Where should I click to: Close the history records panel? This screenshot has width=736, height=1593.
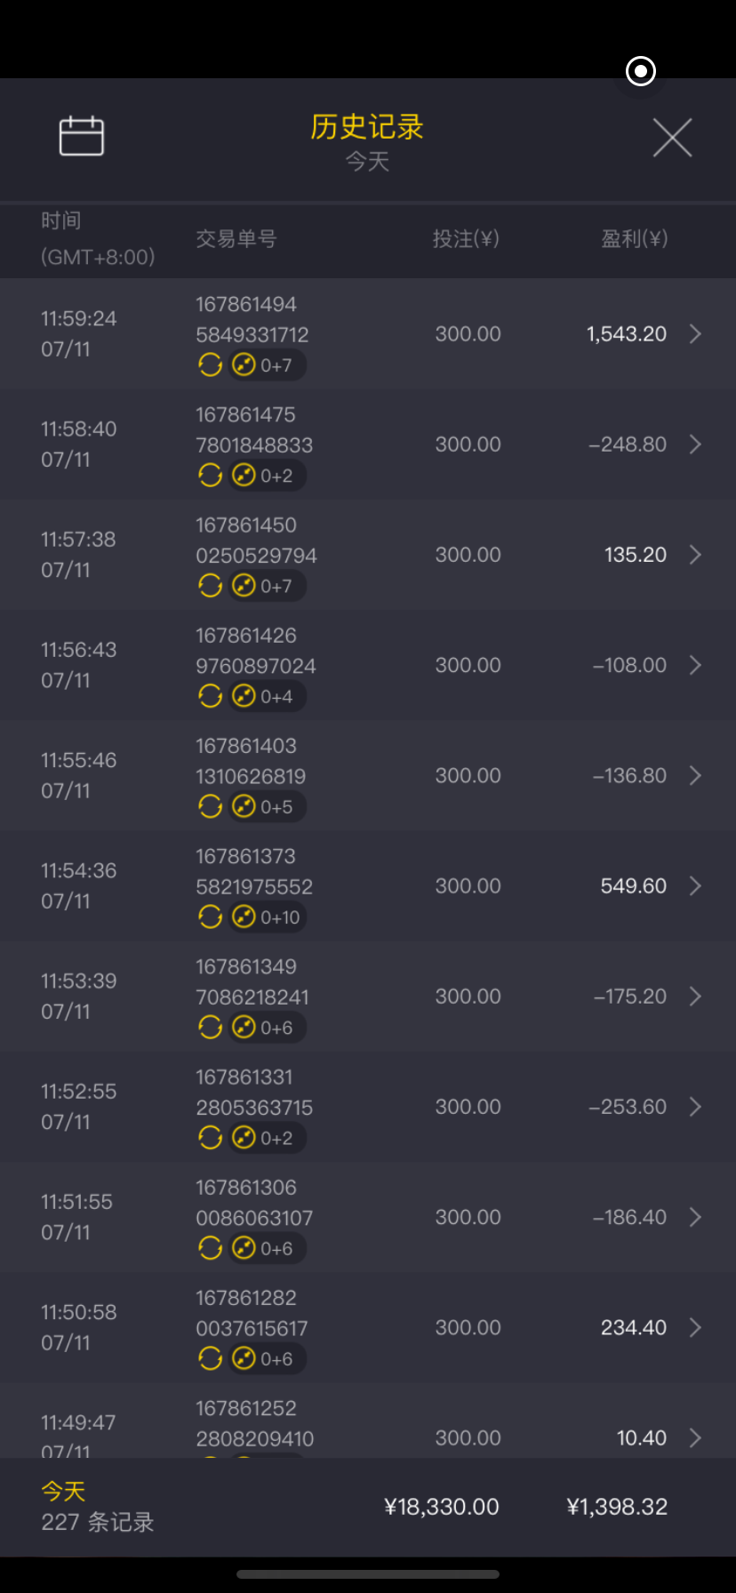(672, 138)
